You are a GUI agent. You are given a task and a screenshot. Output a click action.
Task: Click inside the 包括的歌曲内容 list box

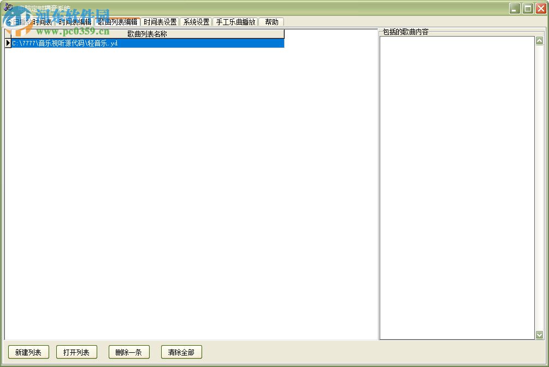coord(457,188)
